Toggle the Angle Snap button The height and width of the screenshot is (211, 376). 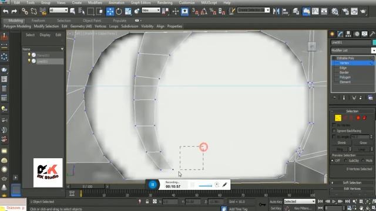pos(204,11)
